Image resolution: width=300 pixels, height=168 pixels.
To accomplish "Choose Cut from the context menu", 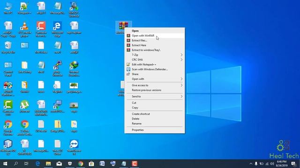I will pyautogui.click(x=155, y=103).
